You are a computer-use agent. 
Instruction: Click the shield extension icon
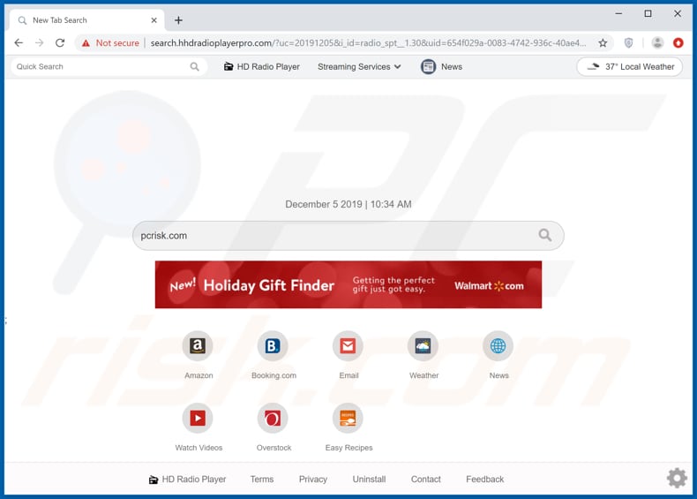click(628, 43)
